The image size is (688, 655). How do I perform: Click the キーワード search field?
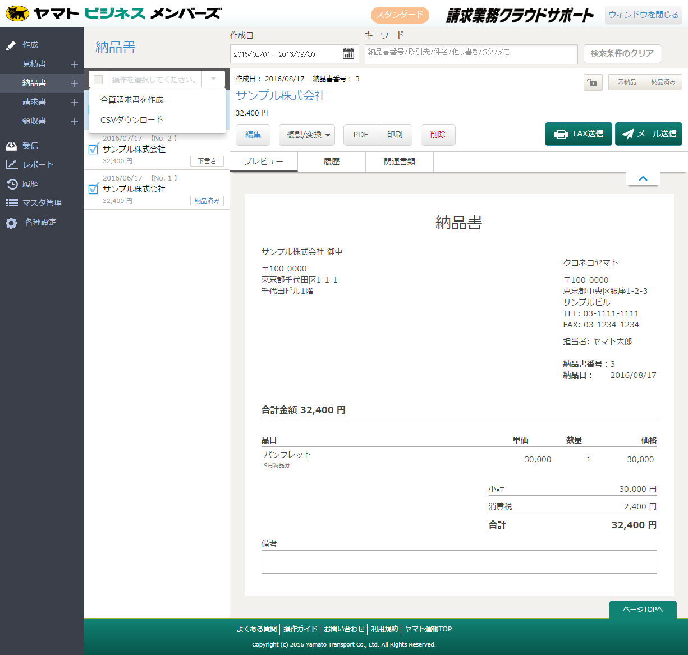[471, 54]
